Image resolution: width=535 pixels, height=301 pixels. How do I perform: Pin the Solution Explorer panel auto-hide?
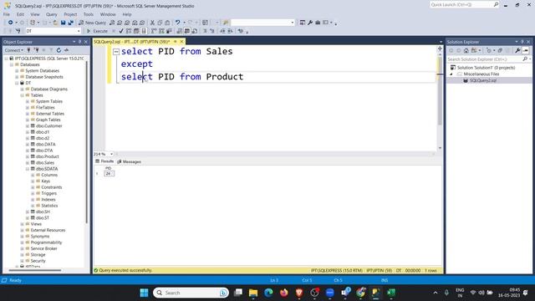[x=522, y=42]
